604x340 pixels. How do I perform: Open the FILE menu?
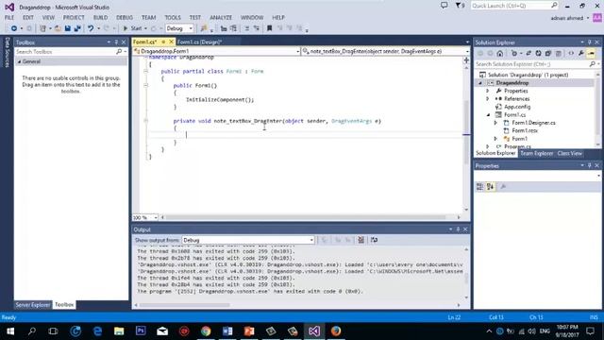[x=9, y=18]
